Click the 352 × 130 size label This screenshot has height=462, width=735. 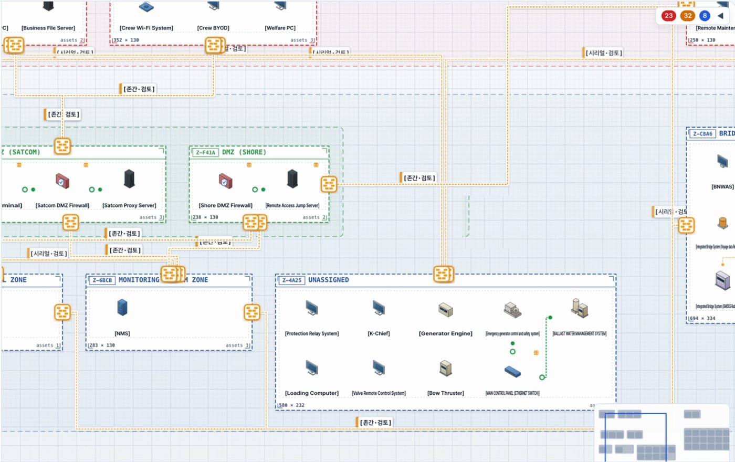click(126, 40)
